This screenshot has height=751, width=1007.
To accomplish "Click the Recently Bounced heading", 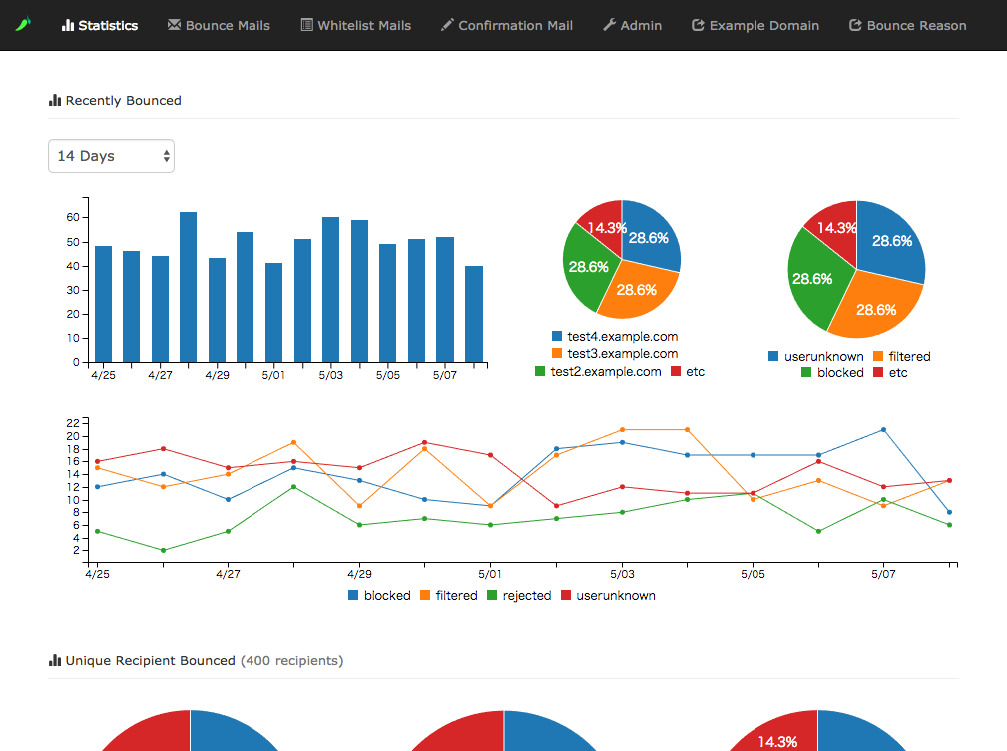I will pyautogui.click(x=124, y=100).
